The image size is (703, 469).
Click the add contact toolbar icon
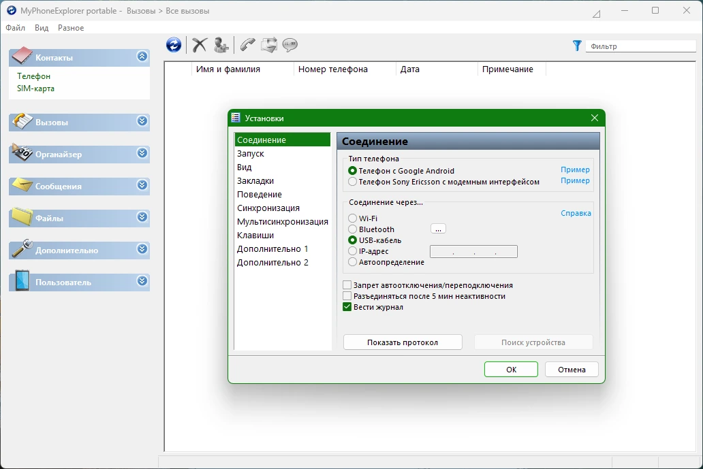[221, 45]
